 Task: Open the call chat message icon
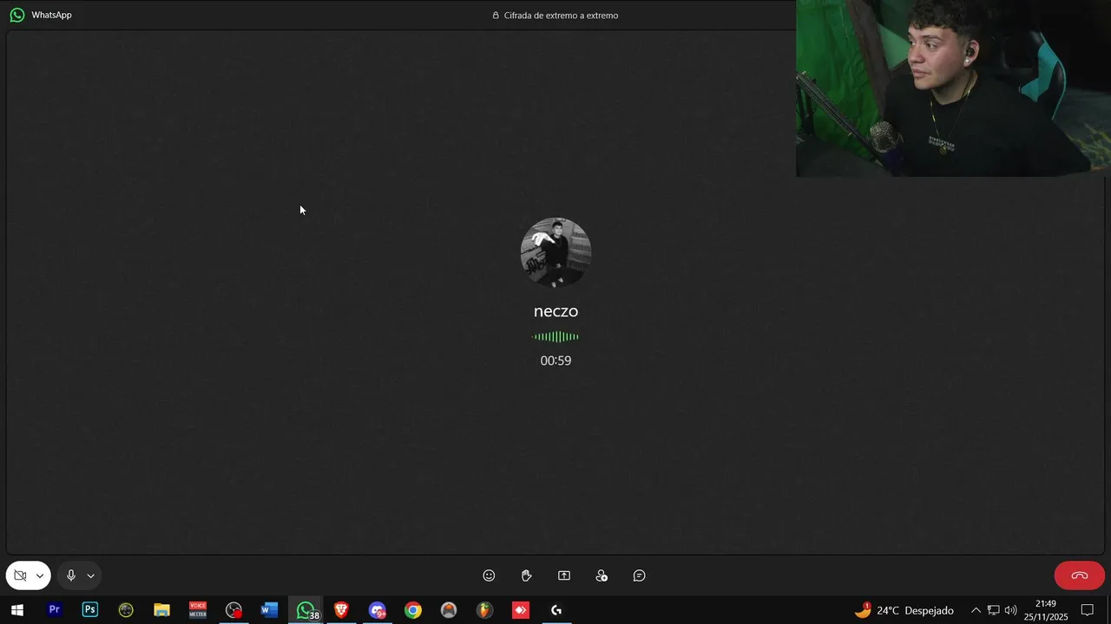click(640, 575)
